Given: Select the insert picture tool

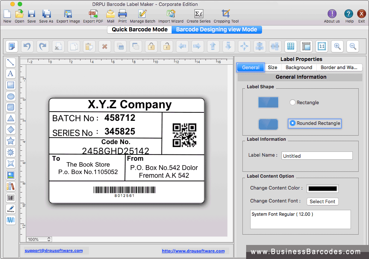Looking at the screenshot, I should [11, 175].
